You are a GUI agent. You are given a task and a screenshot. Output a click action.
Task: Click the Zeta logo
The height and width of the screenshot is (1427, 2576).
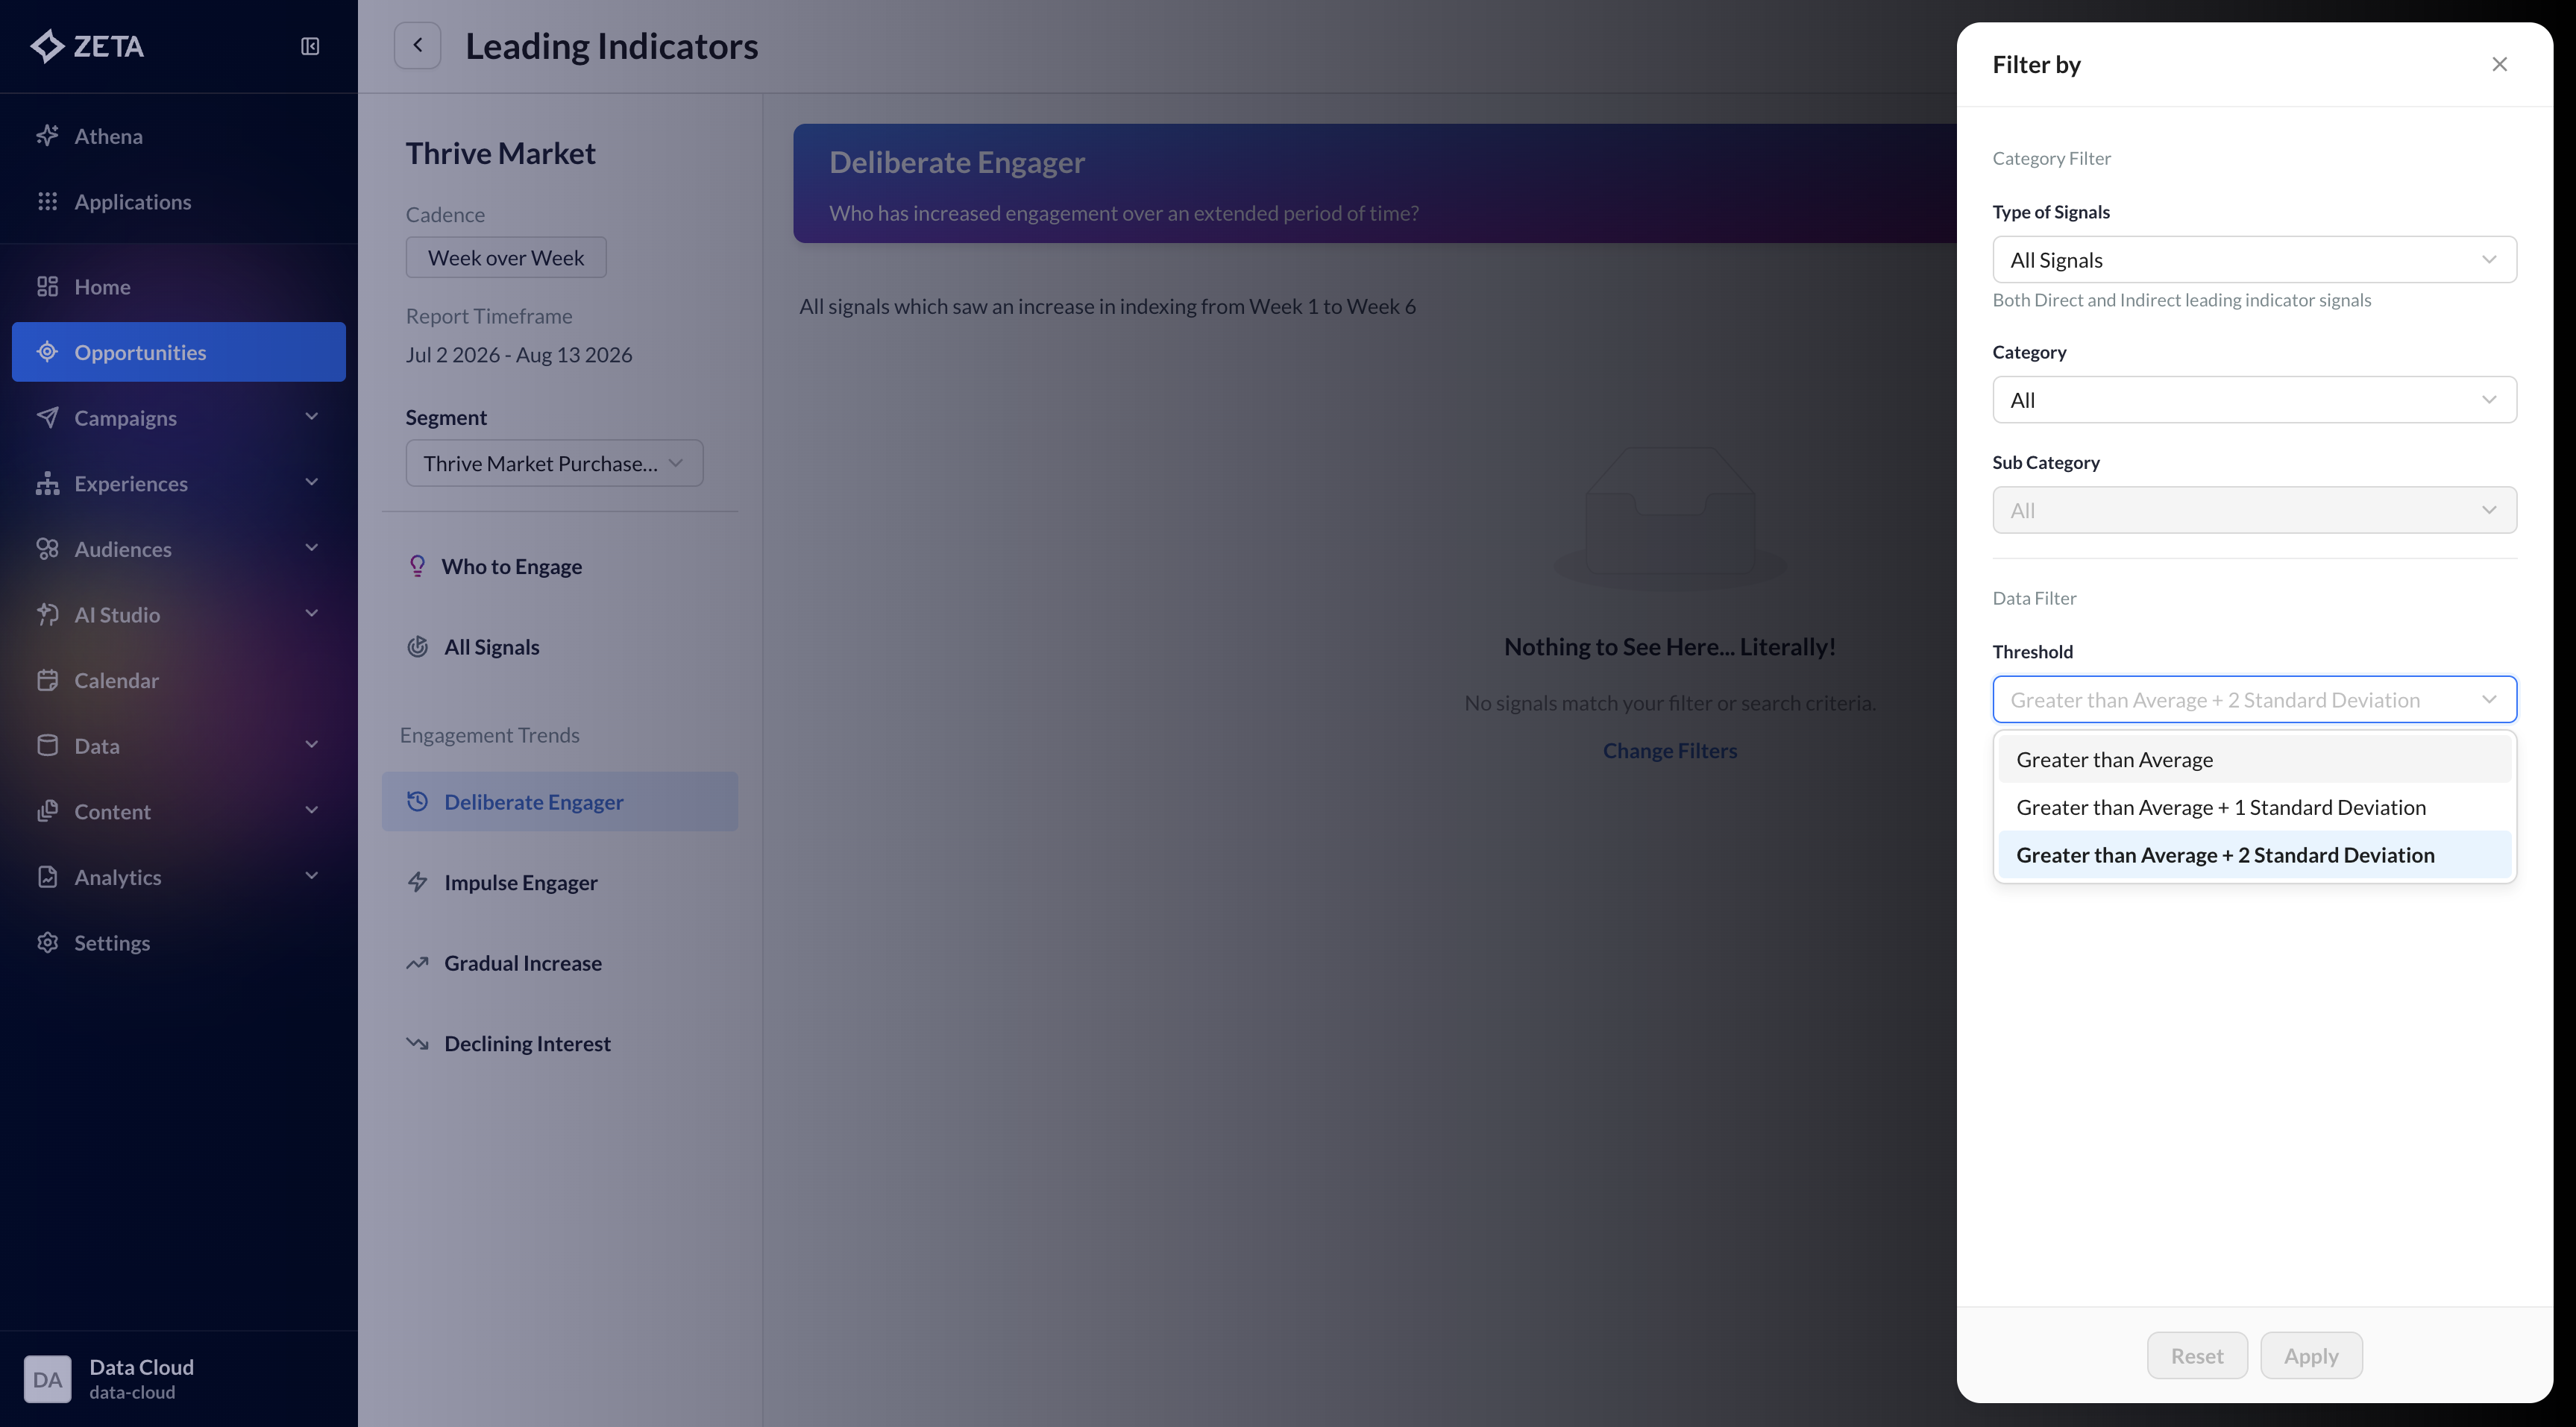(x=87, y=46)
